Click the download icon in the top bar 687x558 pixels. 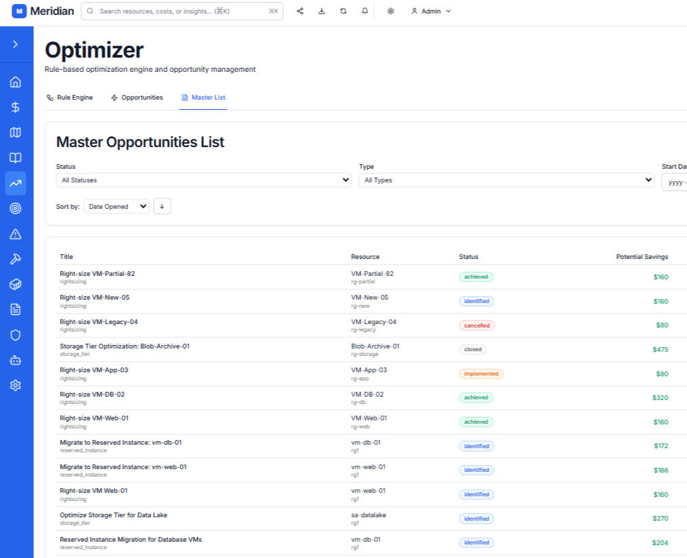tap(322, 12)
